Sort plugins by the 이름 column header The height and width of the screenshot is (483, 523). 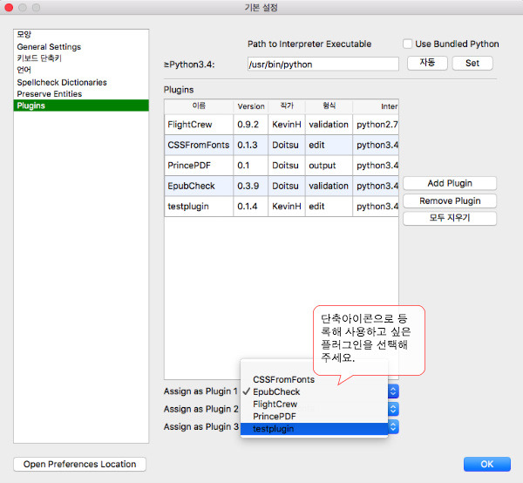[199, 106]
